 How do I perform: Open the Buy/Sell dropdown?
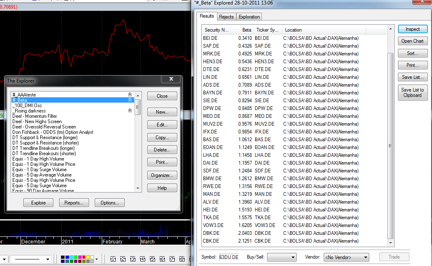[282, 257]
